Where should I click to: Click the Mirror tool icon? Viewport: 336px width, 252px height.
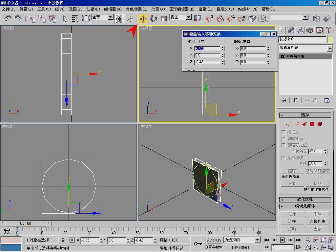316,19
